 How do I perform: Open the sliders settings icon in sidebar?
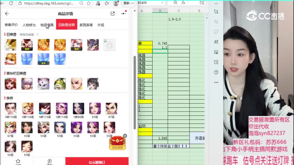point(216,22)
